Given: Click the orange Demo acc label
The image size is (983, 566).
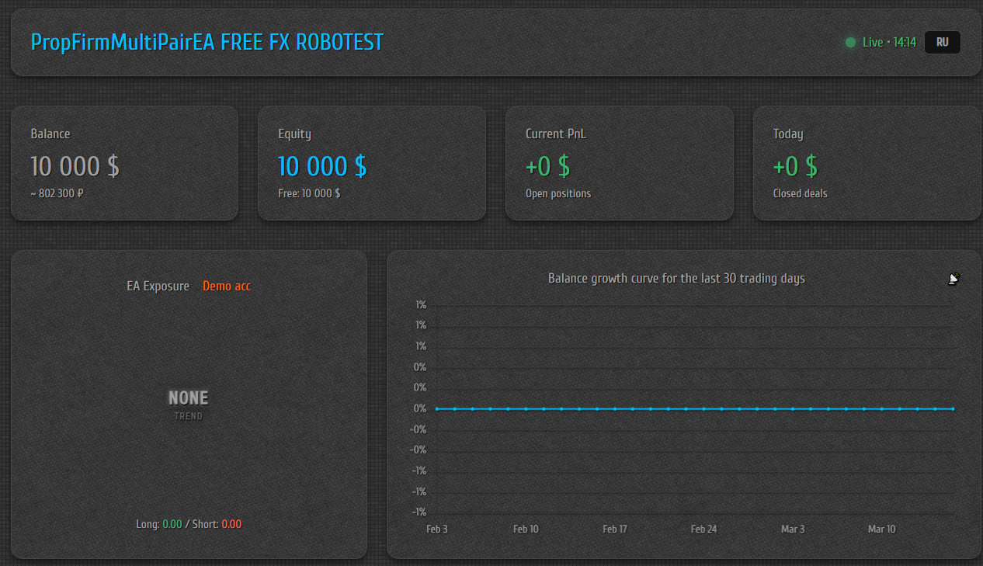Looking at the screenshot, I should pyautogui.click(x=227, y=286).
